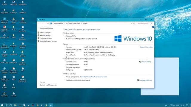Select the This PC desktop icon
This screenshot has width=191, height=107.
point(4,3)
